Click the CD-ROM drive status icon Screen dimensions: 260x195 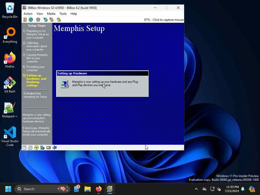point(36,148)
